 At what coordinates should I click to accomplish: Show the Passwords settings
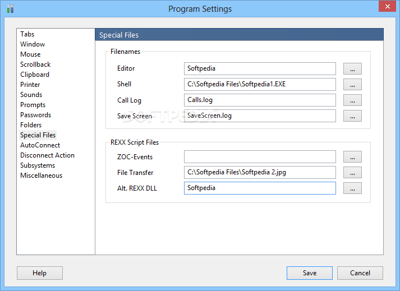pyautogui.click(x=35, y=115)
